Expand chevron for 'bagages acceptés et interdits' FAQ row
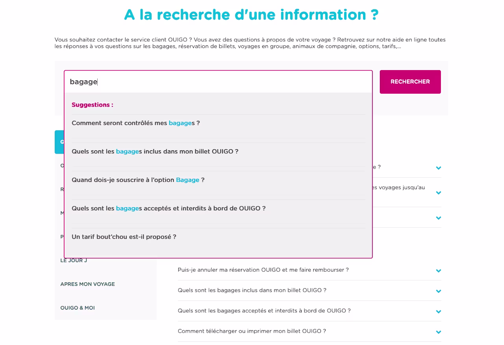 coord(438,312)
